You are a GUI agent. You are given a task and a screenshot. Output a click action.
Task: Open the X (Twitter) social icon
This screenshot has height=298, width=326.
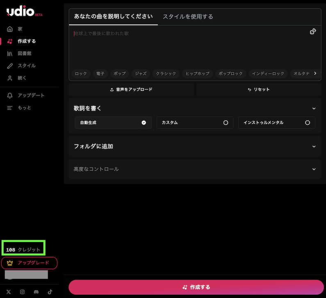pos(9,292)
